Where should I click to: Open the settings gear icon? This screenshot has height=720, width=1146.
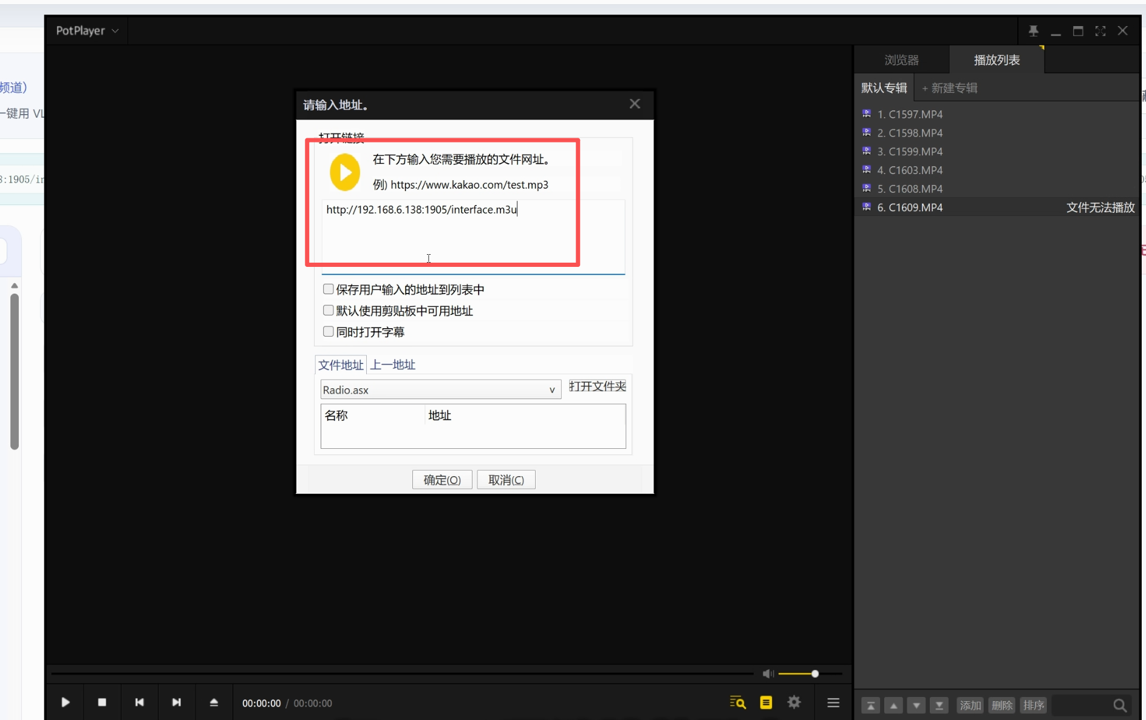point(794,702)
